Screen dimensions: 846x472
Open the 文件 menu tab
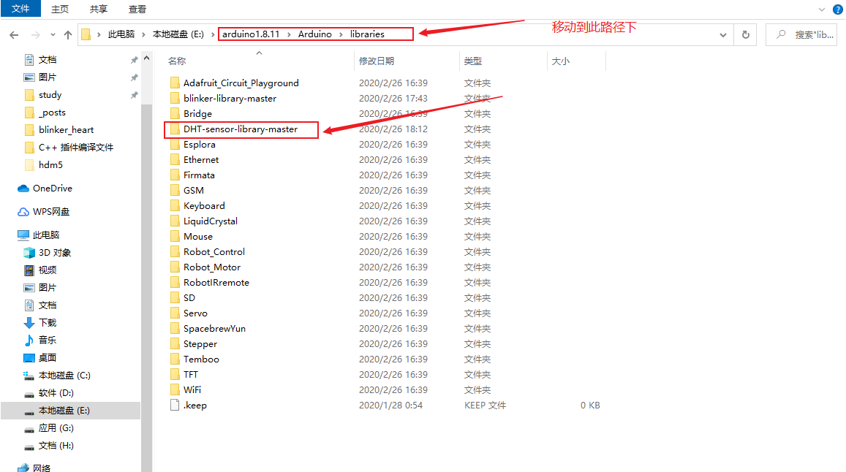20,9
